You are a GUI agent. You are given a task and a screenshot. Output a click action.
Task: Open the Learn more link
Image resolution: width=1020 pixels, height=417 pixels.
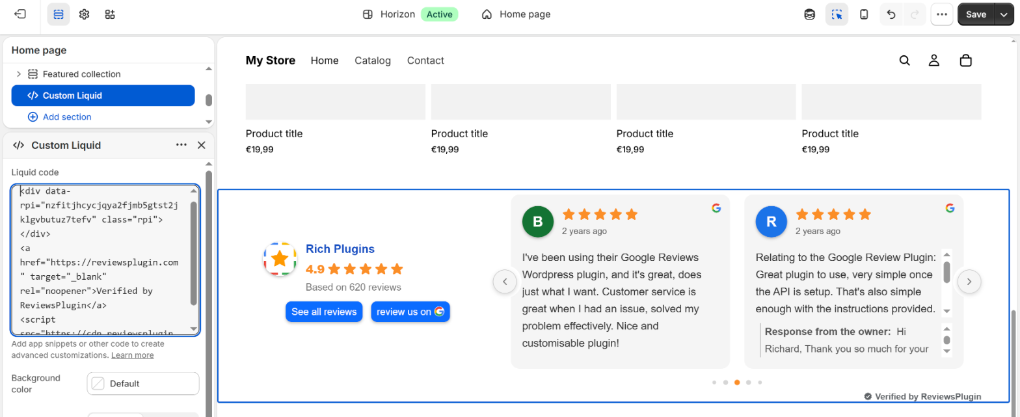pyautogui.click(x=133, y=355)
